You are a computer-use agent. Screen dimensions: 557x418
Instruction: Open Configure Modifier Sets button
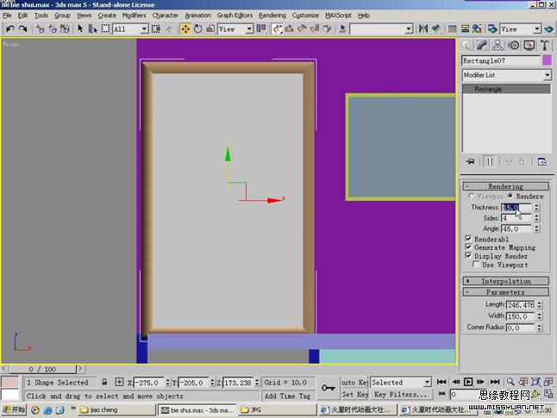coord(542,162)
